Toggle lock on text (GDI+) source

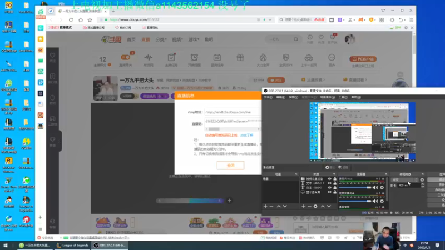(335, 188)
